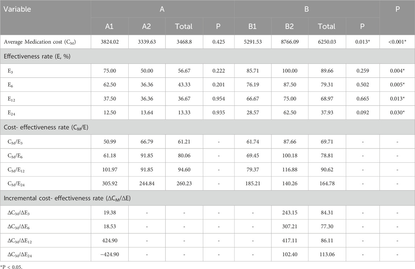Select the −424.90 incremental cell
Image resolution: width=415 pixels, height=269 pixels.
[109, 254]
